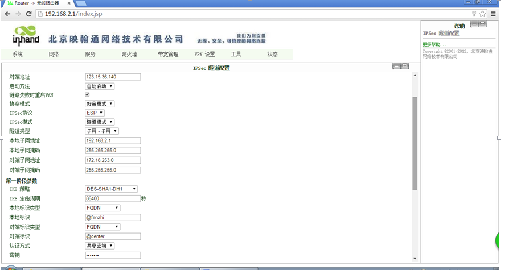Click the peer address field 123.15.36.140

click(113, 77)
